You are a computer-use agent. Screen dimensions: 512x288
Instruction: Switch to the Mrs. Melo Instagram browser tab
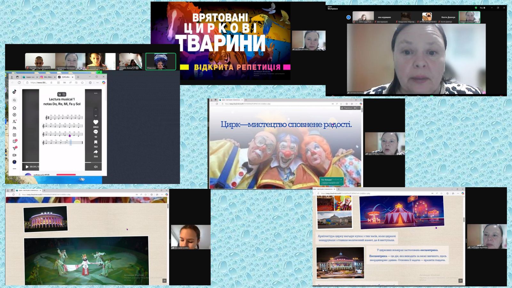tap(48, 77)
